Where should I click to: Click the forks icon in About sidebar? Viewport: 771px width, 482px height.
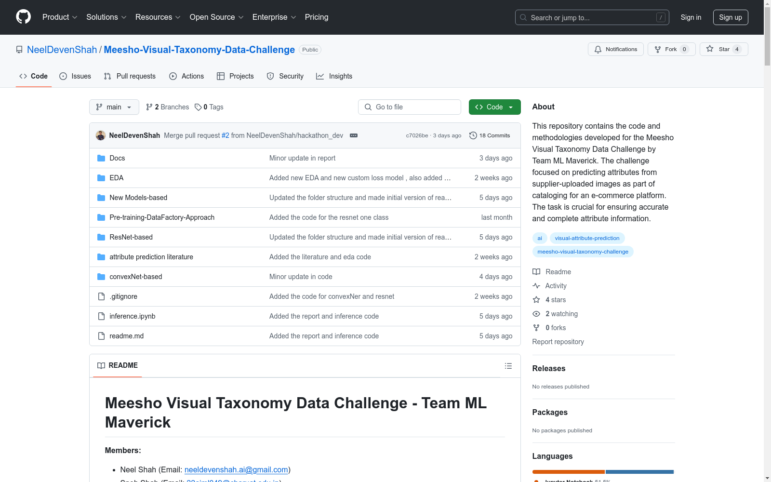pyautogui.click(x=536, y=328)
